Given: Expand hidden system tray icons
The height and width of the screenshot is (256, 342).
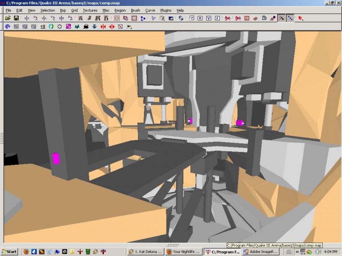Looking at the screenshot, I should pyautogui.click(x=297, y=252).
